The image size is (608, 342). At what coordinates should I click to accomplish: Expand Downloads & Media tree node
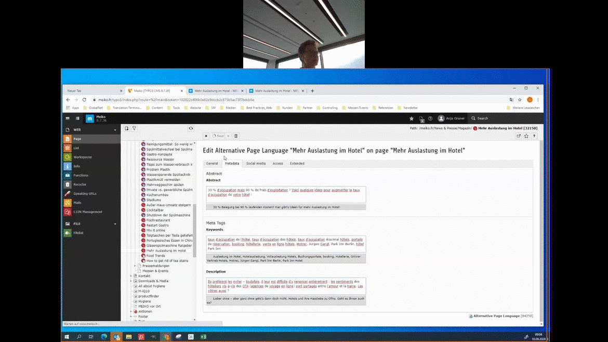pyautogui.click(x=131, y=281)
